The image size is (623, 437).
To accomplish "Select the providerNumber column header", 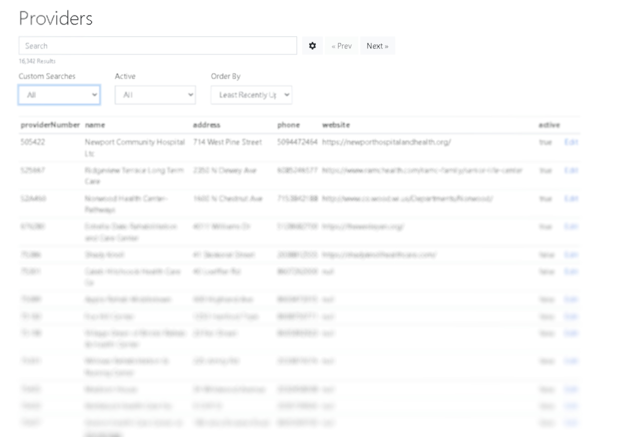I will click(x=50, y=125).
